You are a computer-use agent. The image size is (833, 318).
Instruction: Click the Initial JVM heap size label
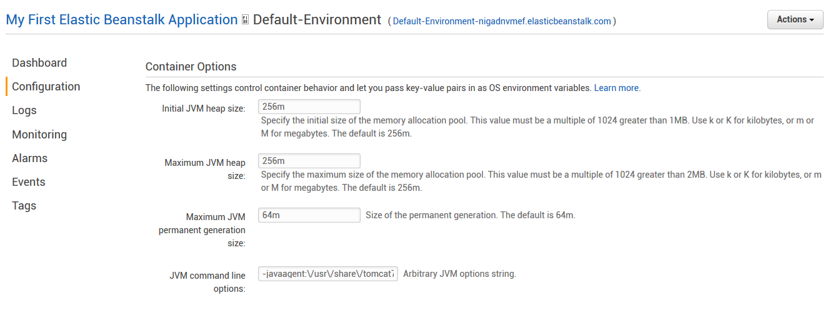pyautogui.click(x=204, y=108)
